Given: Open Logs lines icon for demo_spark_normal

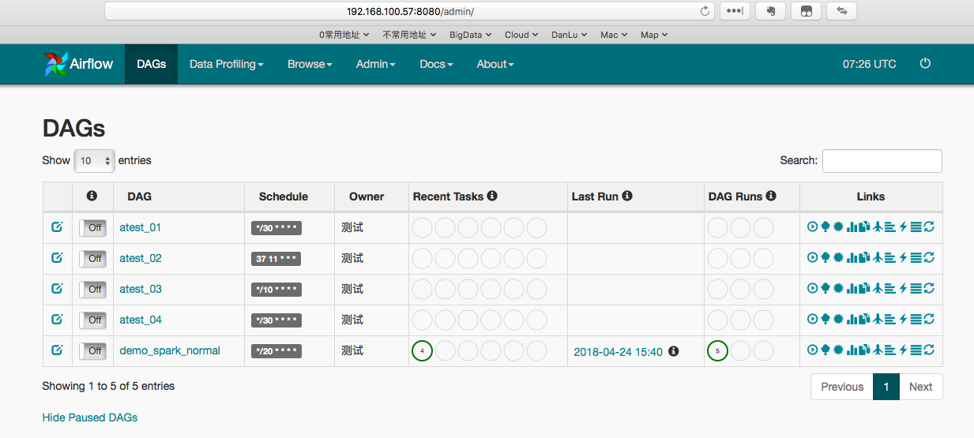Looking at the screenshot, I should (916, 350).
